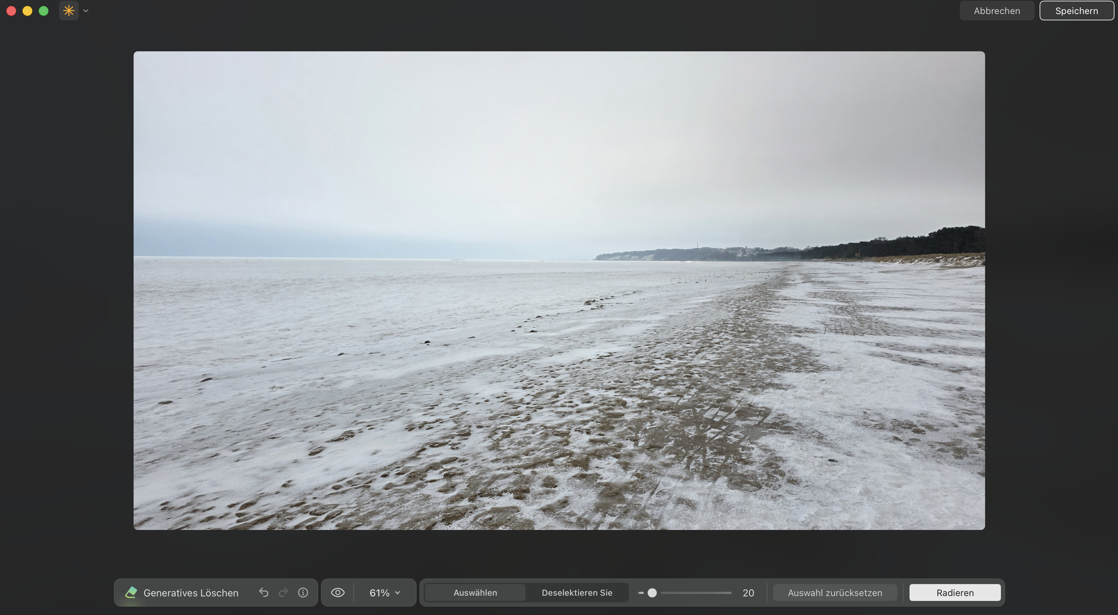Show the original image with the eye icon
Image resolution: width=1118 pixels, height=615 pixels.
(x=338, y=593)
